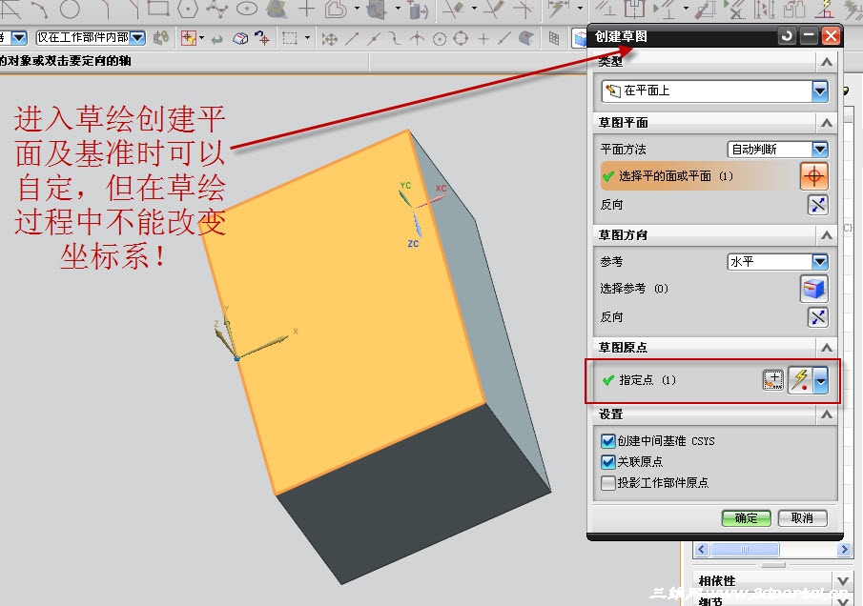Select the Quick Trim tool

pyautogui.click(x=454, y=9)
